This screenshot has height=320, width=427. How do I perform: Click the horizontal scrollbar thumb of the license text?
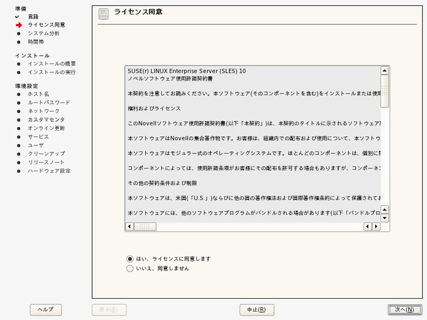tap(145, 226)
